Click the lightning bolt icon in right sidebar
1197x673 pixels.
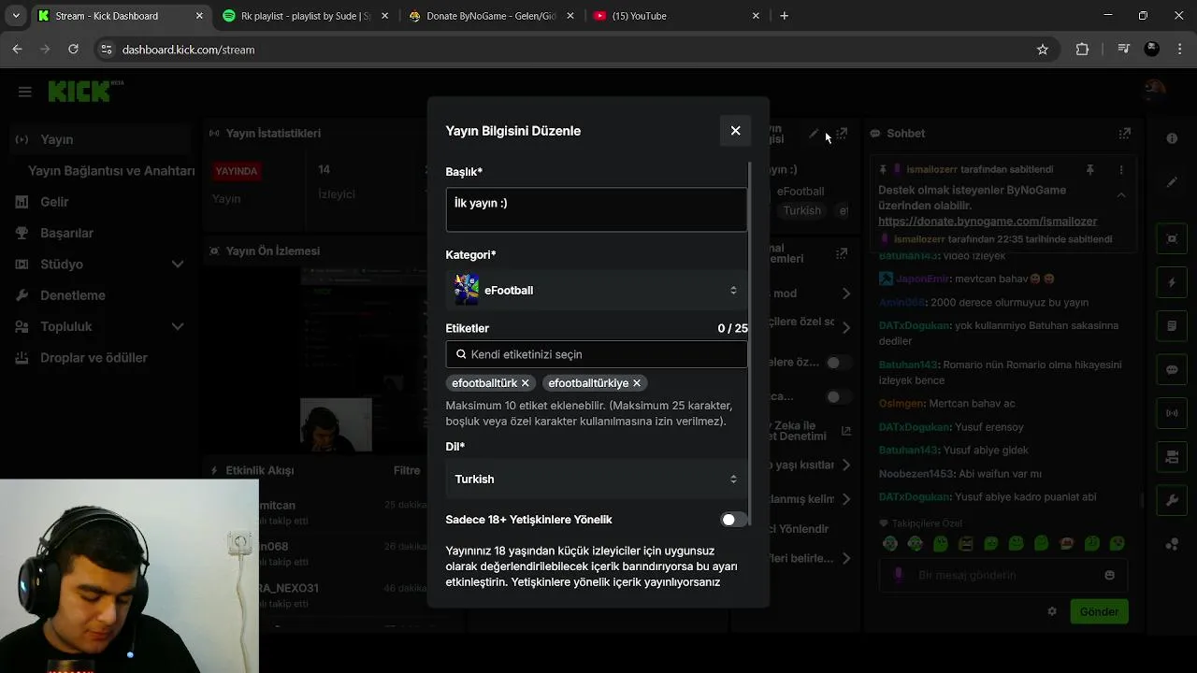pyautogui.click(x=1172, y=282)
